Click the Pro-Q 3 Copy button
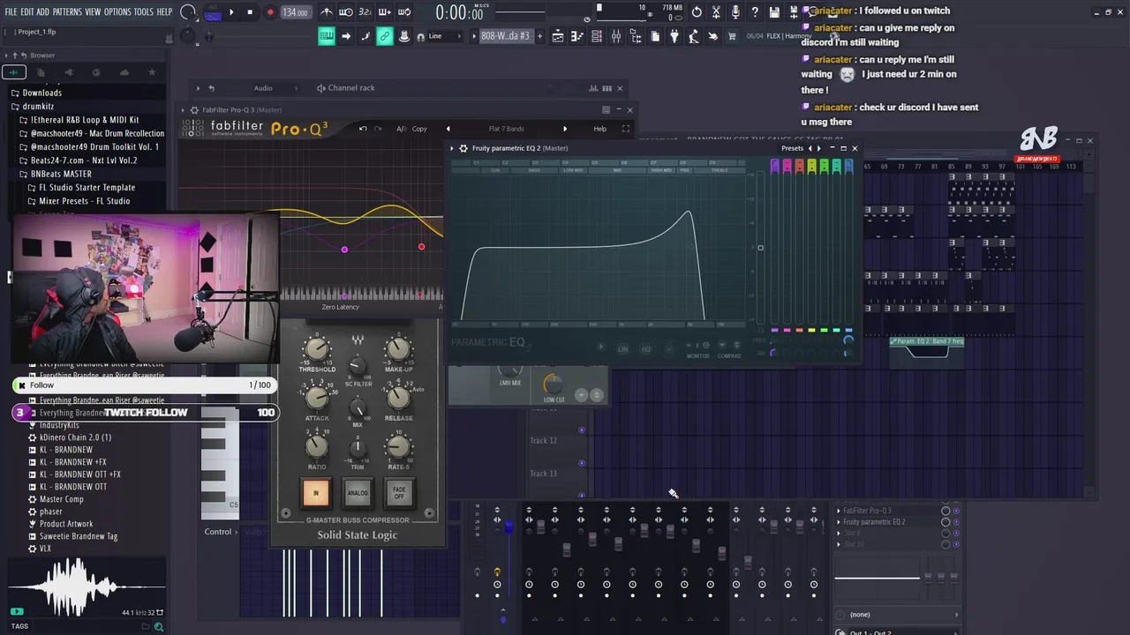This screenshot has width=1130, height=635. pos(419,129)
